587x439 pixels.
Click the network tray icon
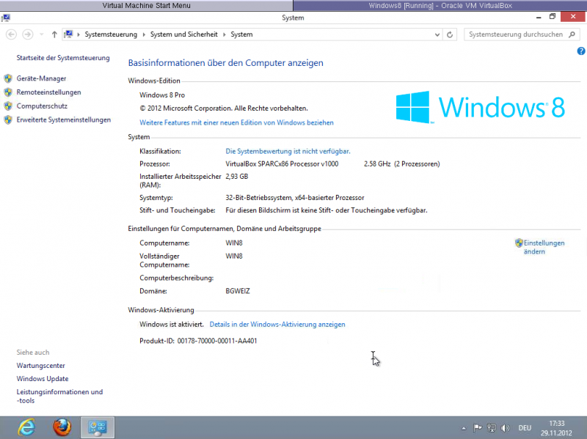492,428
